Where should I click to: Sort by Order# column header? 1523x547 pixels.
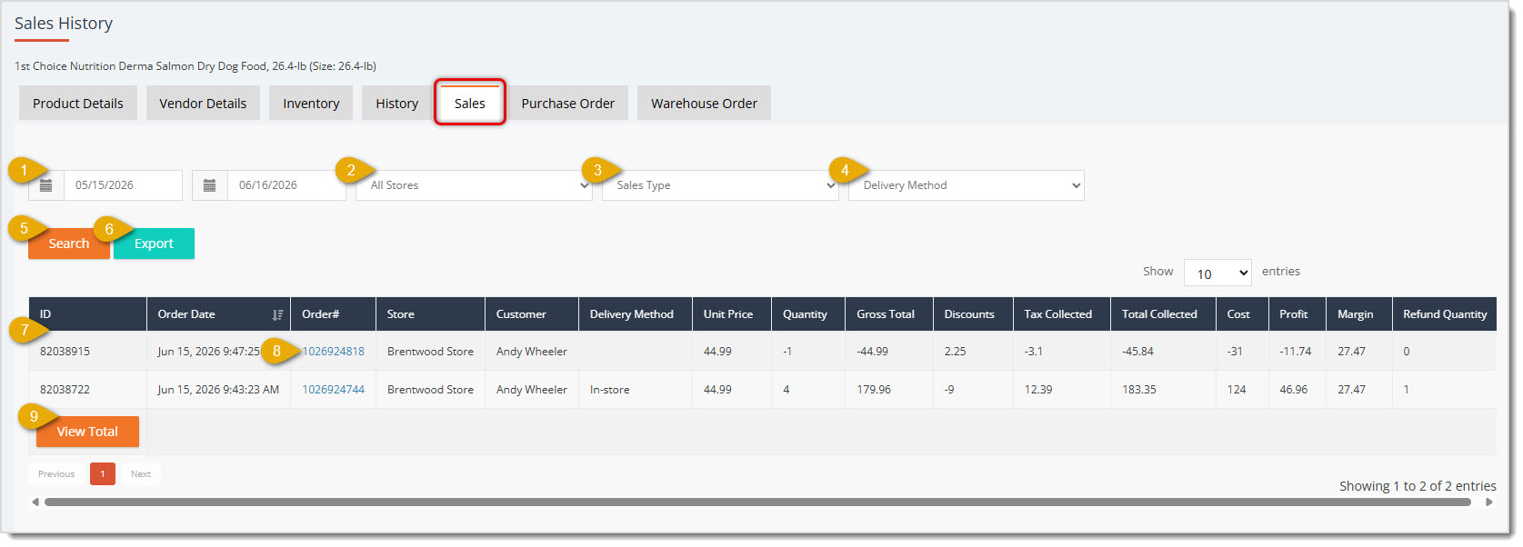(333, 314)
